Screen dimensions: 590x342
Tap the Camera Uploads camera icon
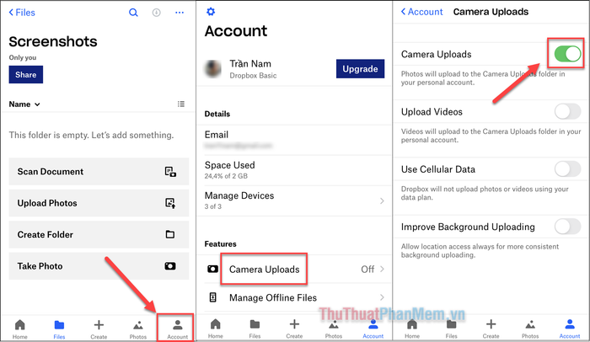212,269
